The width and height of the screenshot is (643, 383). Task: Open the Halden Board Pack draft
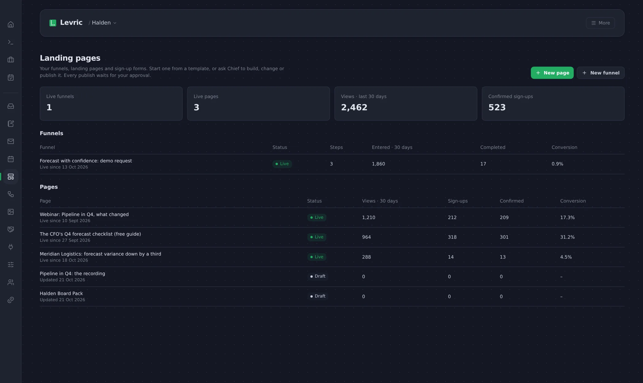tap(332, 297)
